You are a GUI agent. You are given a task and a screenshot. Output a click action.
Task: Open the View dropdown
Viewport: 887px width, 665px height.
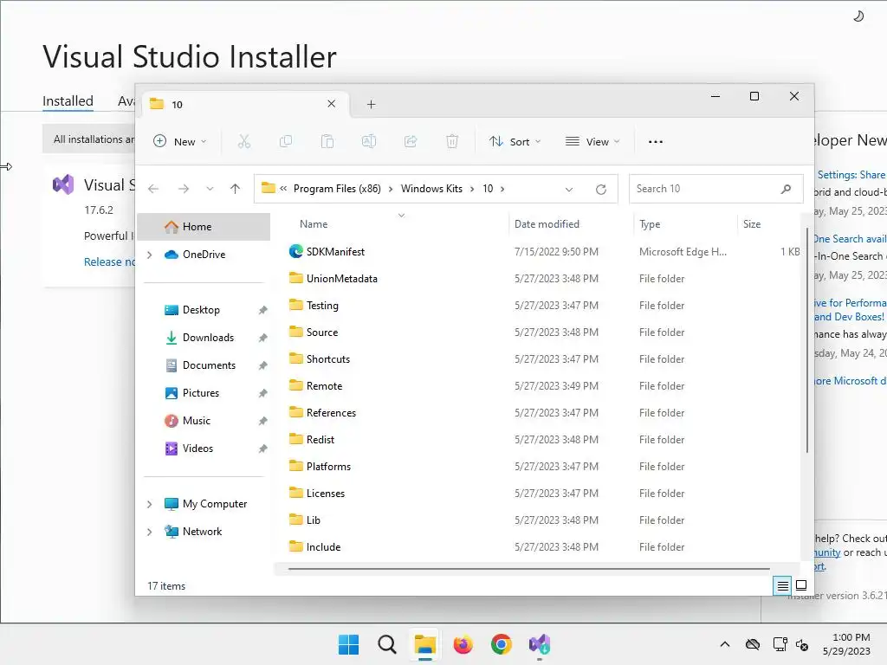592,141
